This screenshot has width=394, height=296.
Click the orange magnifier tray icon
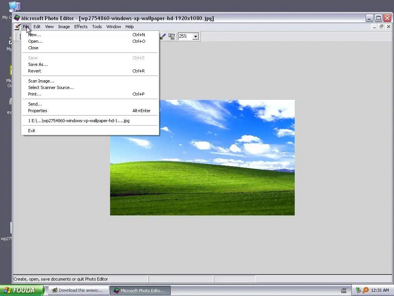click(x=366, y=290)
